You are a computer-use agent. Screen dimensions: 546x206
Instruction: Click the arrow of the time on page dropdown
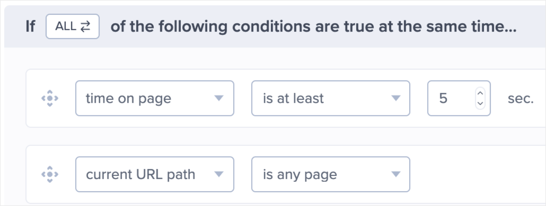click(x=219, y=98)
